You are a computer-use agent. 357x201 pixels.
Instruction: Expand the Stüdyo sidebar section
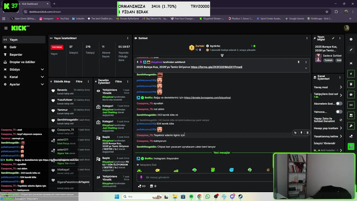pyautogui.click(x=42, y=70)
